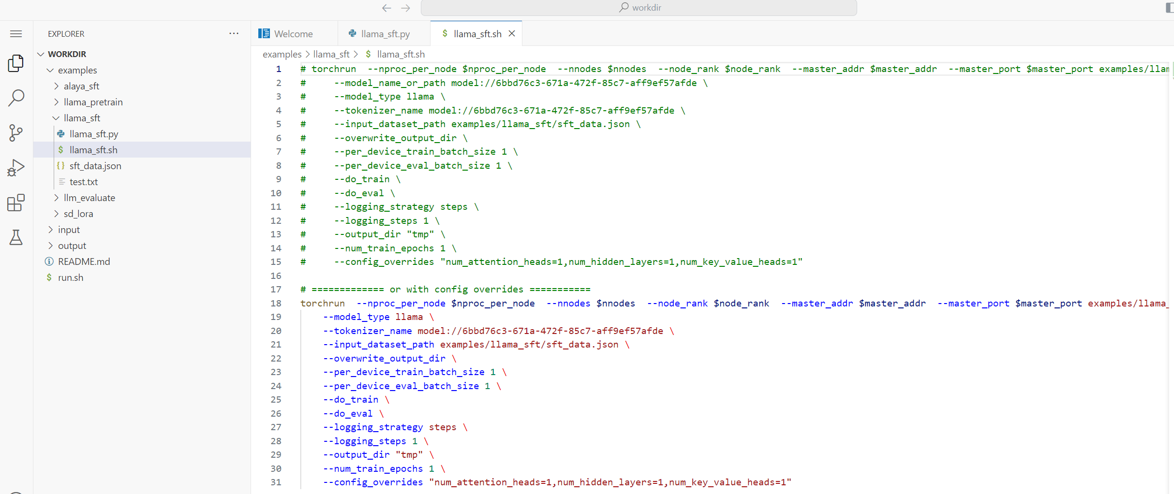Open the Search view in activity bar
The image size is (1174, 494).
pyautogui.click(x=16, y=98)
